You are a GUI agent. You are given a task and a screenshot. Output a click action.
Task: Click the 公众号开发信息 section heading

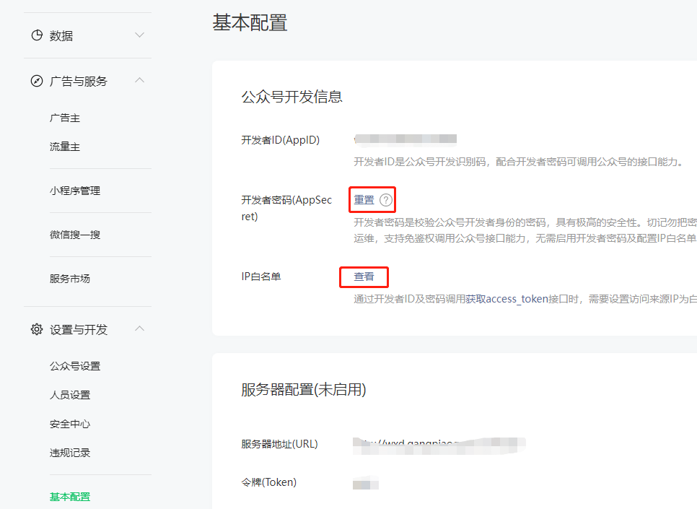[x=292, y=97]
